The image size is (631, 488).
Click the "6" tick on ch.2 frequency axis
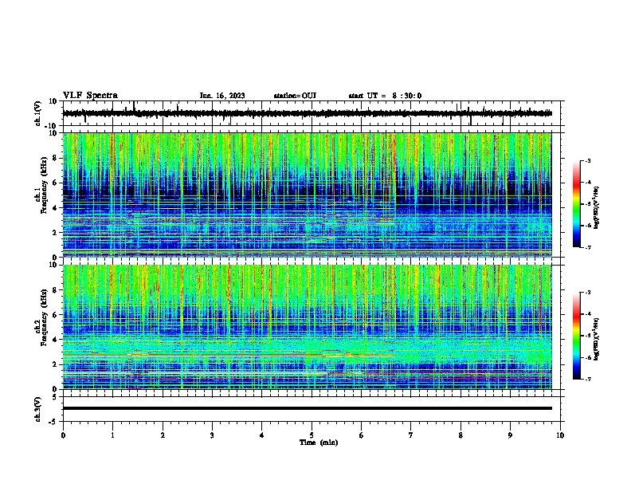point(55,314)
